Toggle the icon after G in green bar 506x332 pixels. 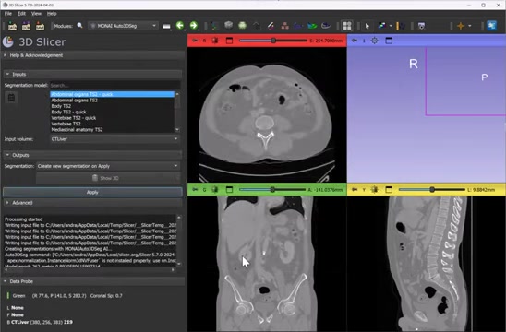(214, 190)
